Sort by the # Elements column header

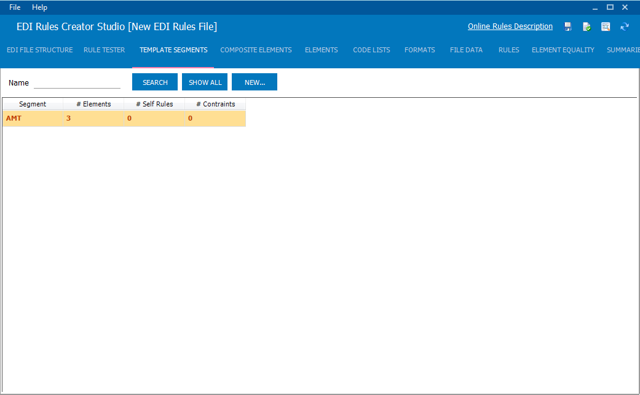click(x=93, y=104)
